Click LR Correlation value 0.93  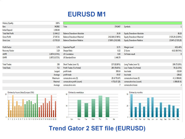coord(119,54)
